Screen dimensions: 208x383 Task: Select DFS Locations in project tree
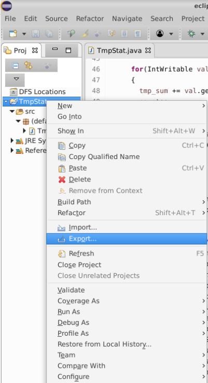pos(42,92)
